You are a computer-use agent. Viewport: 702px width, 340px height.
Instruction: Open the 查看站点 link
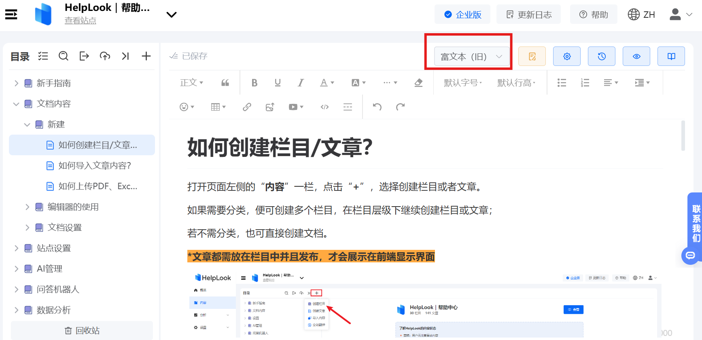(x=81, y=21)
